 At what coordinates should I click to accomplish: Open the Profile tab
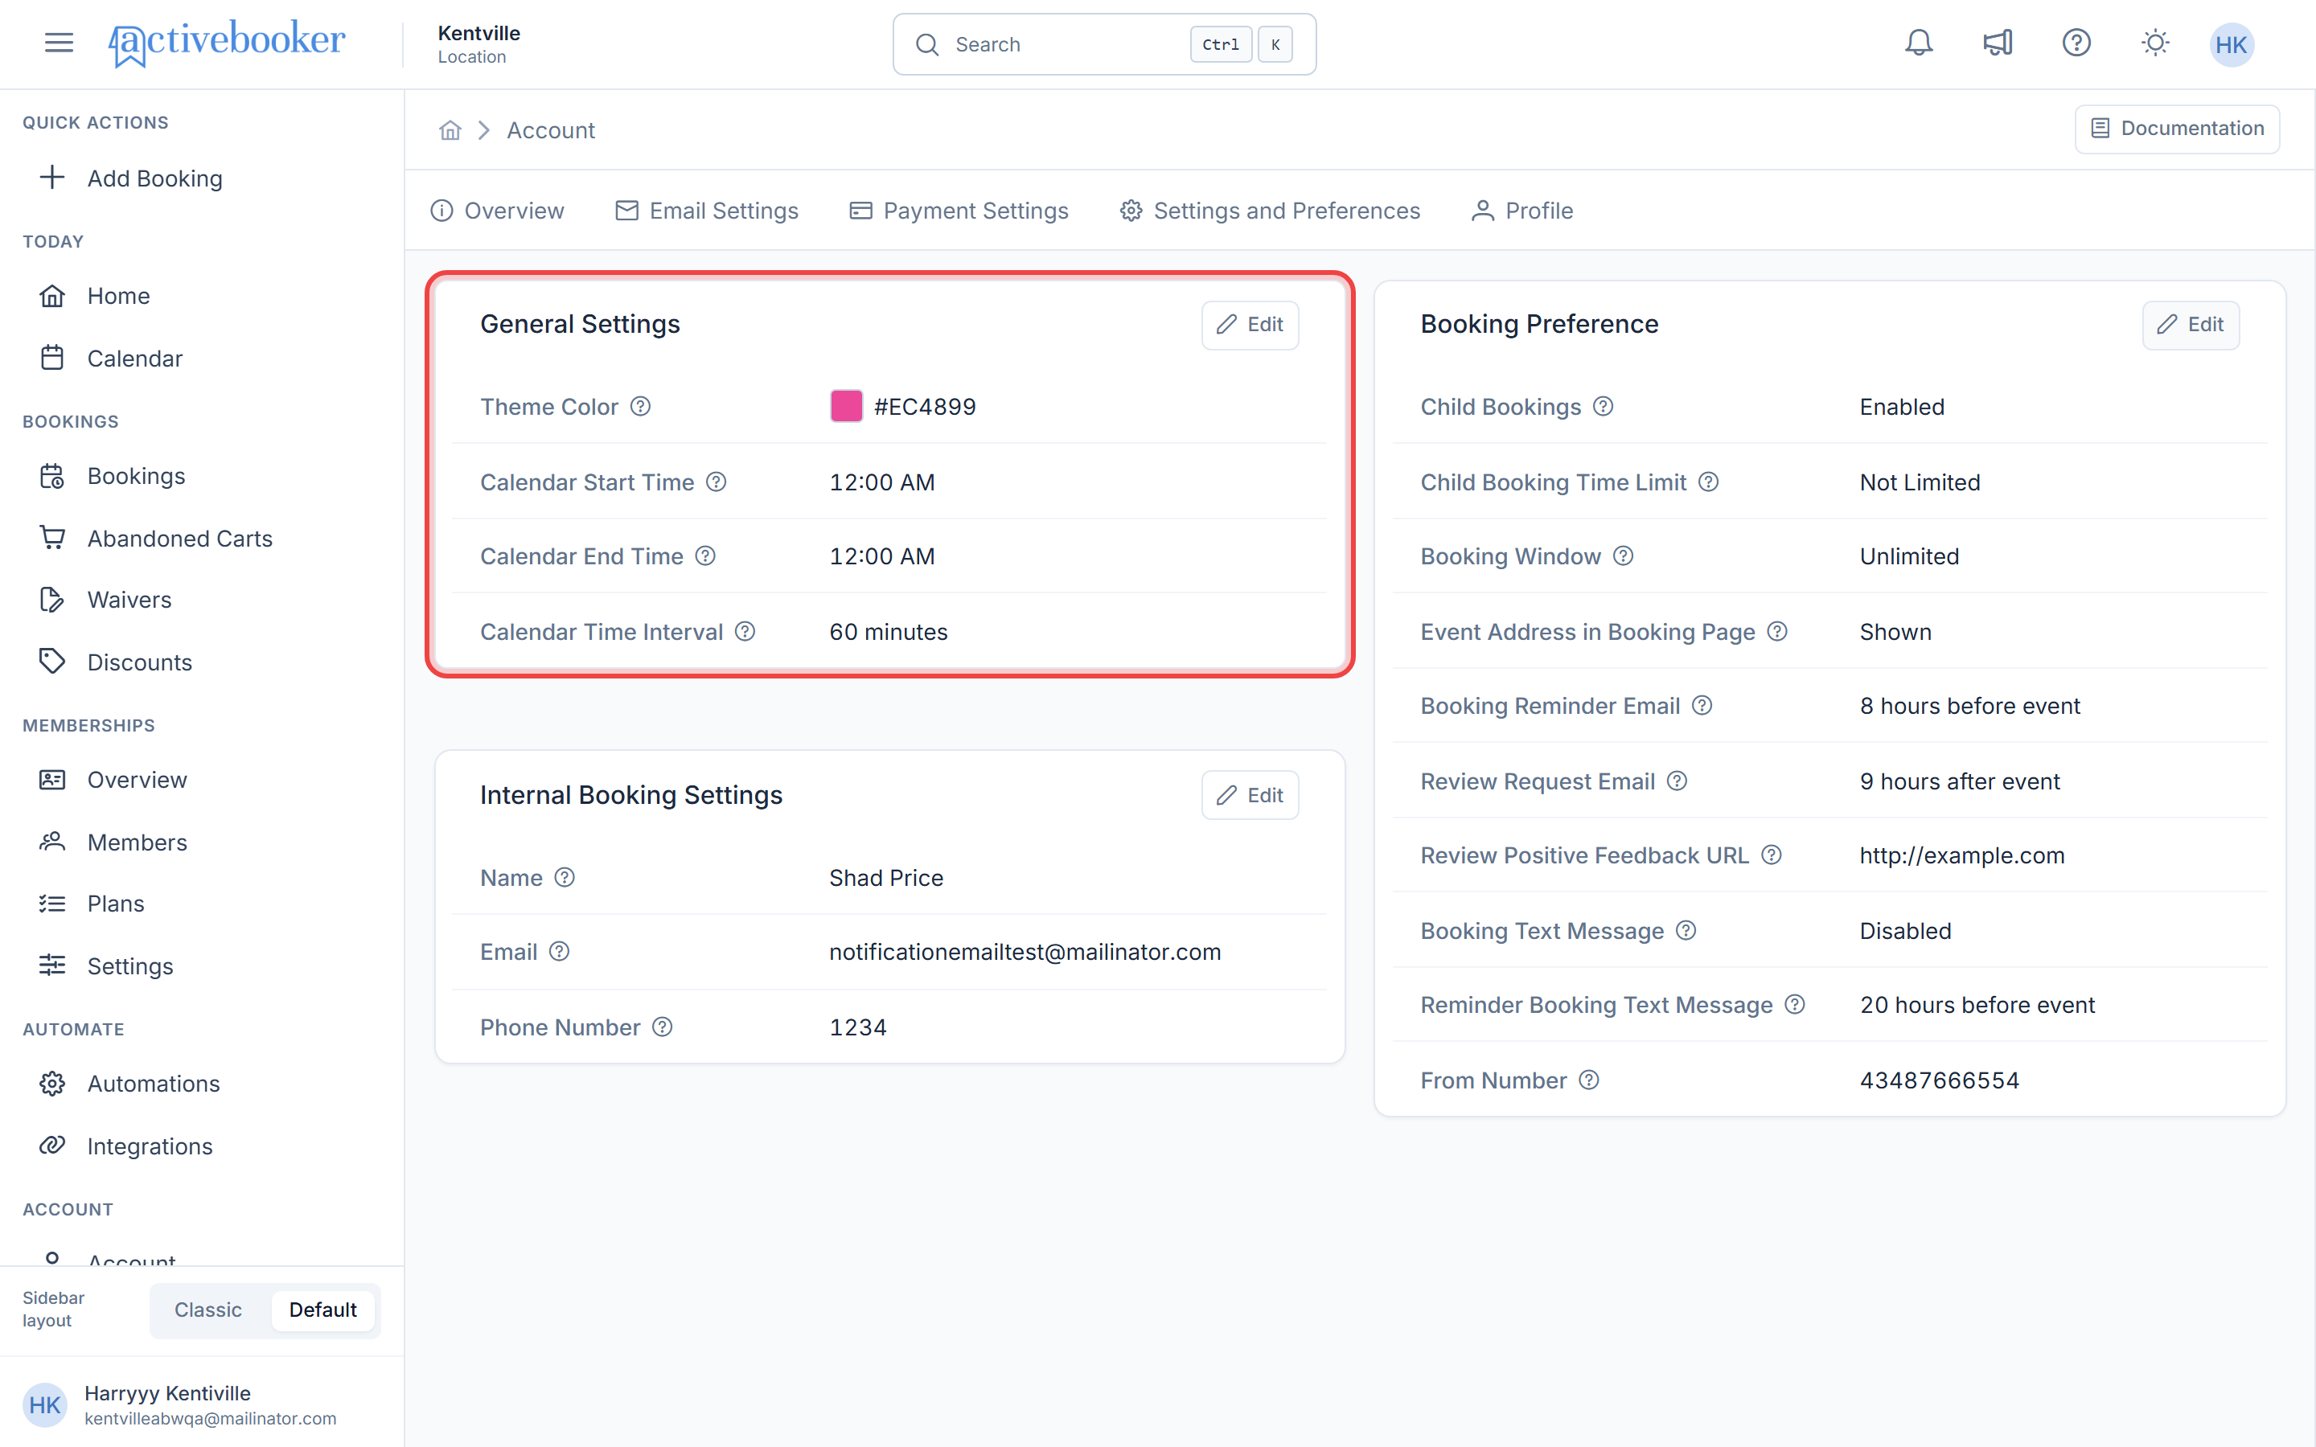coord(1521,211)
